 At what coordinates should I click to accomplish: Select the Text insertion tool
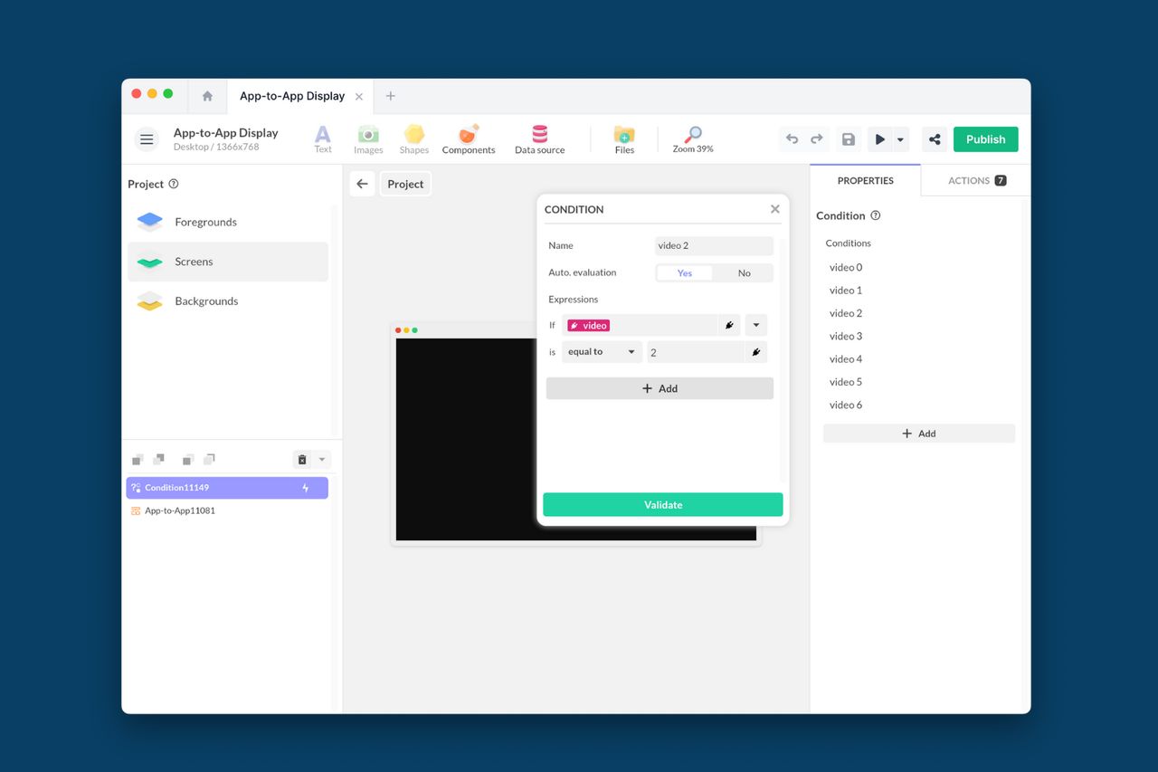pyautogui.click(x=322, y=138)
